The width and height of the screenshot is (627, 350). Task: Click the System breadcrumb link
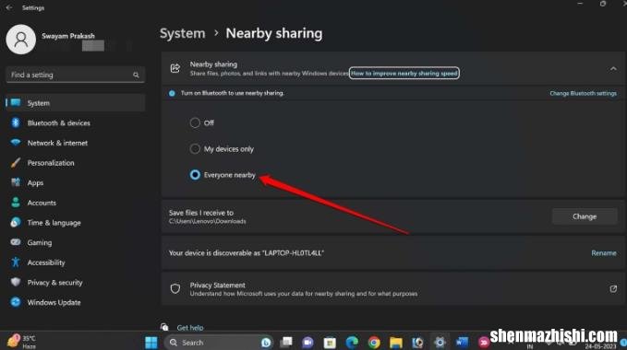tap(182, 33)
